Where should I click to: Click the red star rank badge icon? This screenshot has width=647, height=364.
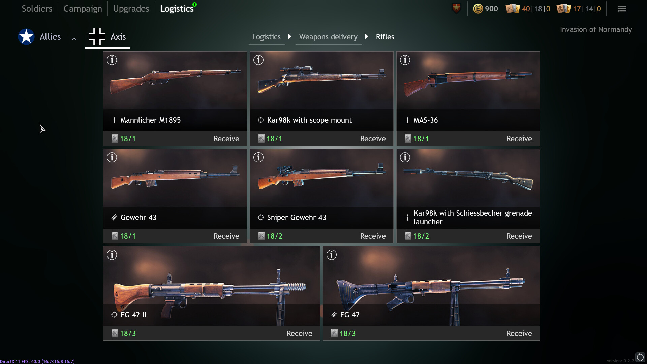(x=456, y=8)
